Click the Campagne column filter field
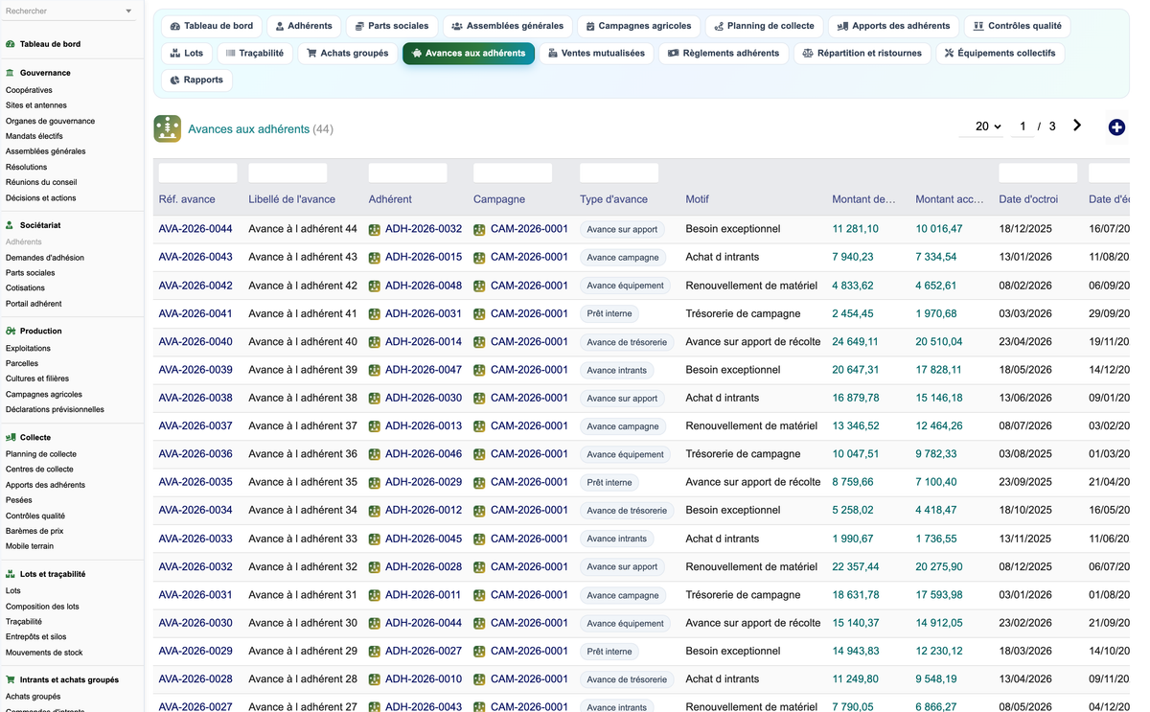 point(513,172)
